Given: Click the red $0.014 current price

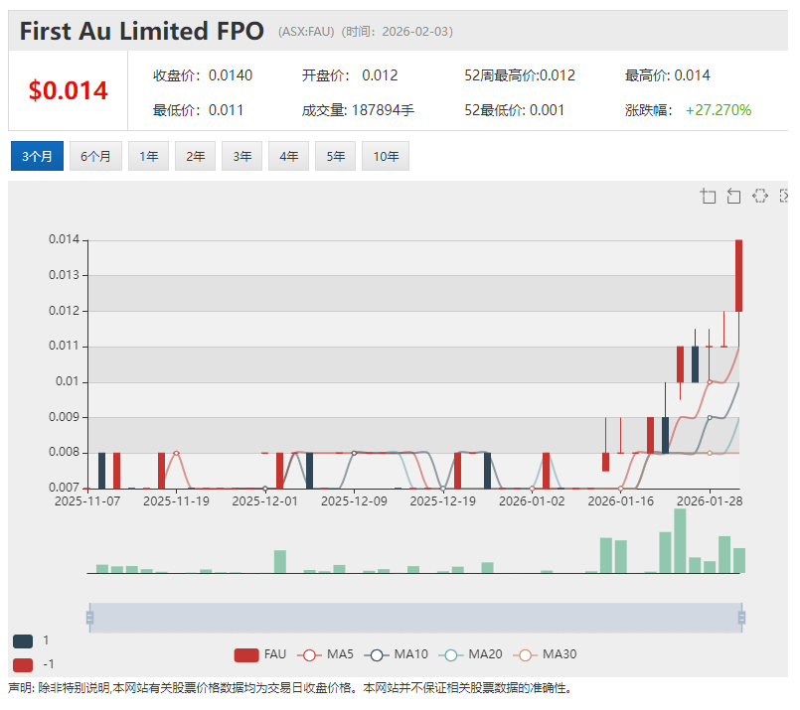Looking at the screenshot, I should (69, 90).
